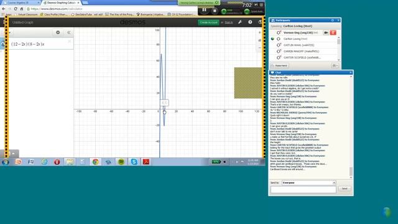
Task: Collapse the expression list with double chevron
Action: coord(69,32)
